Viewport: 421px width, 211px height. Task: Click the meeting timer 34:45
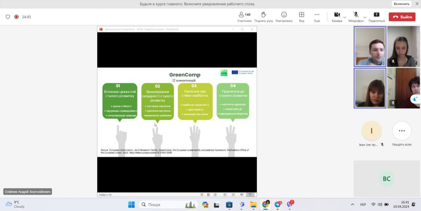26,17
